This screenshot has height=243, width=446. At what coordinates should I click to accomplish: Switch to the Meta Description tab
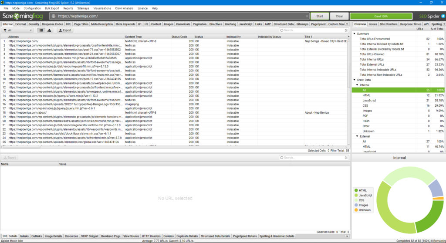(102, 24)
